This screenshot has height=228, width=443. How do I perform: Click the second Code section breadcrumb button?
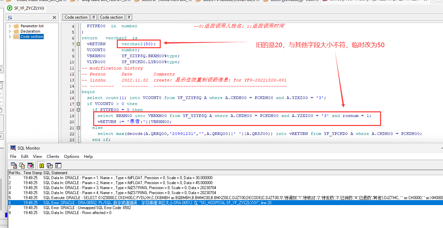[111, 17]
